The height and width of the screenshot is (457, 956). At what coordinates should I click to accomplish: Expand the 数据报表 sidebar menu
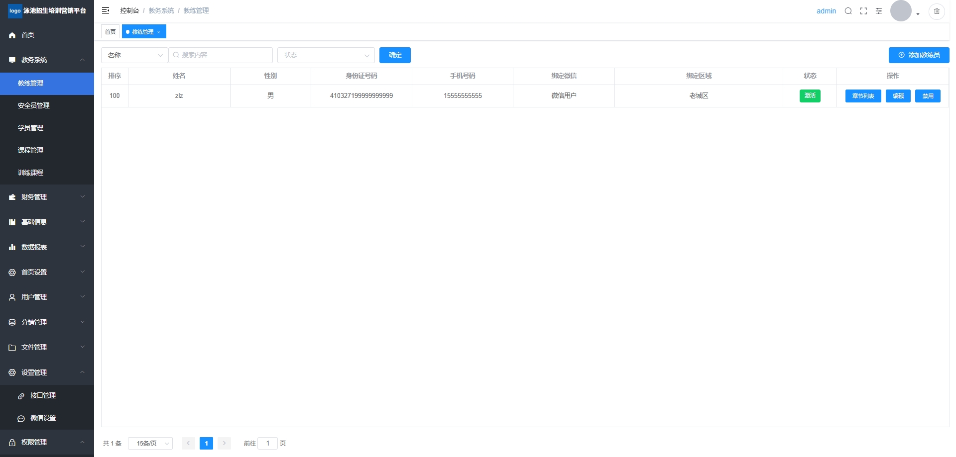(47, 247)
